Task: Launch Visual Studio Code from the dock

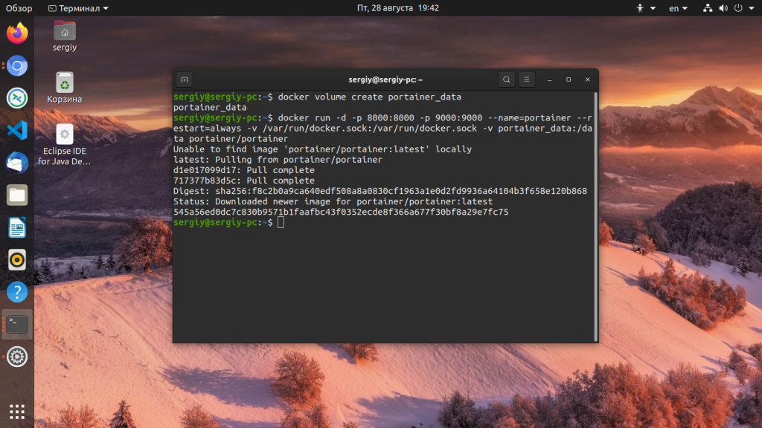Action: pyautogui.click(x=17, y=130)
